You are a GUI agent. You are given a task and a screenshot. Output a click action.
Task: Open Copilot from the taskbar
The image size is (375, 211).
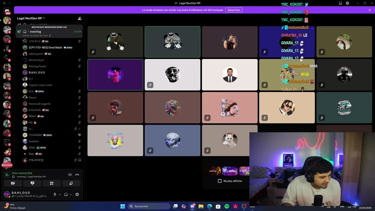[184, 206]
